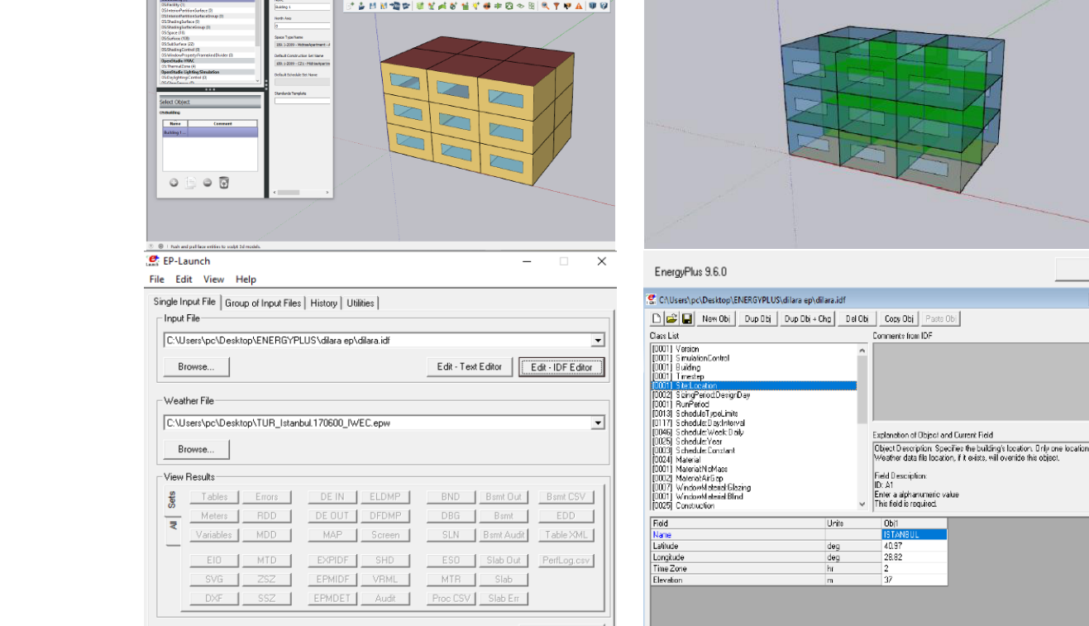The image size is (1089, 626).
Task: Click the purge trash bin icon
Action: [224, 183]
